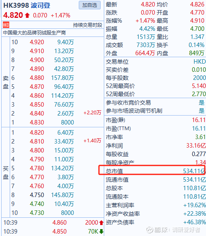Click the red up arrow after 2000
206x236 pixels.
101,223
